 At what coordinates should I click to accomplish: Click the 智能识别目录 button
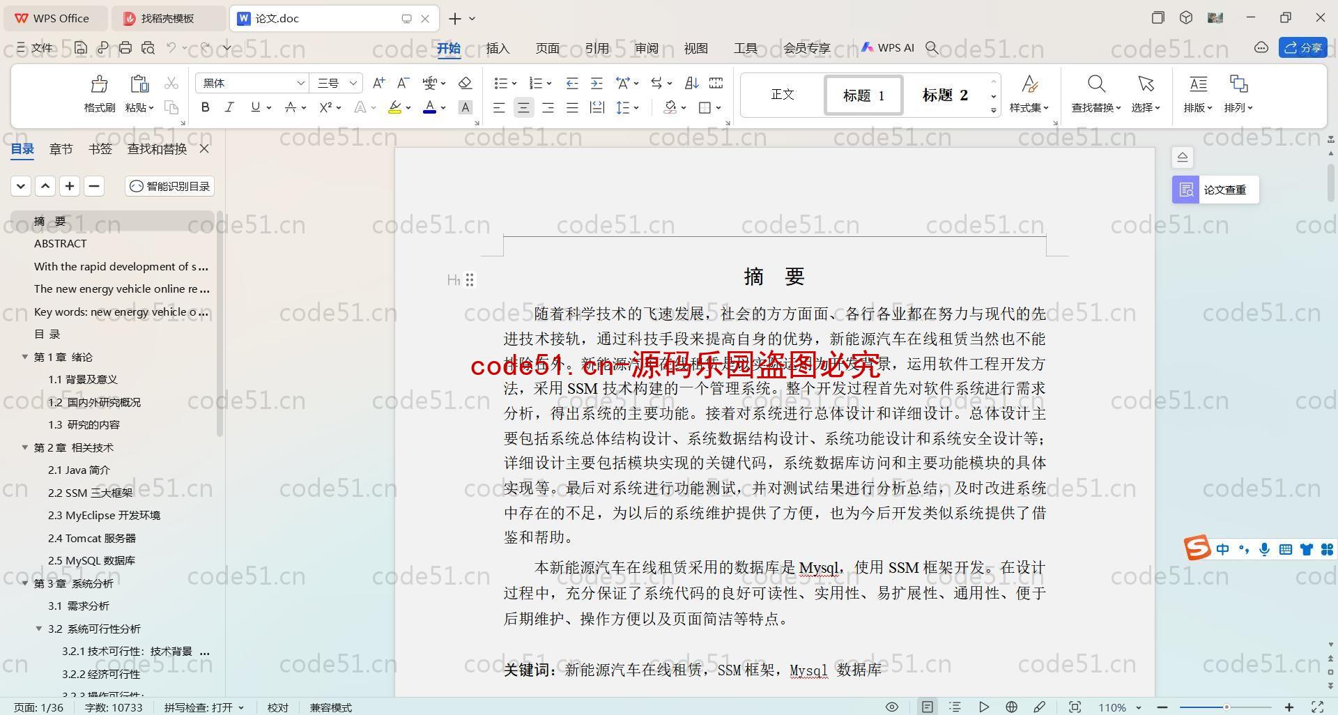pos(169,186)
